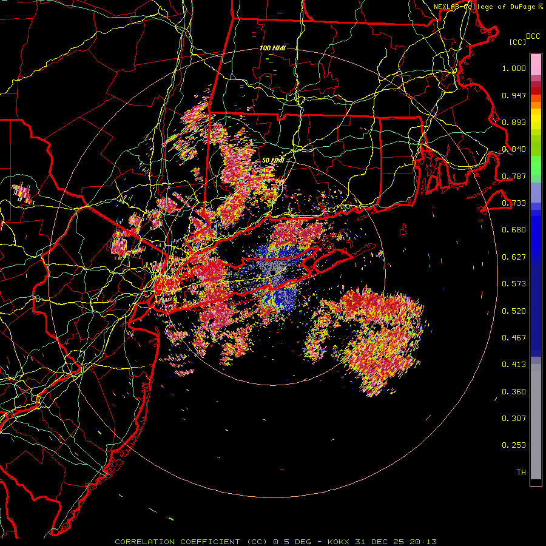Click the TH threshold label
Viewport: 546px width, 546px height.
tap(521, 473)
